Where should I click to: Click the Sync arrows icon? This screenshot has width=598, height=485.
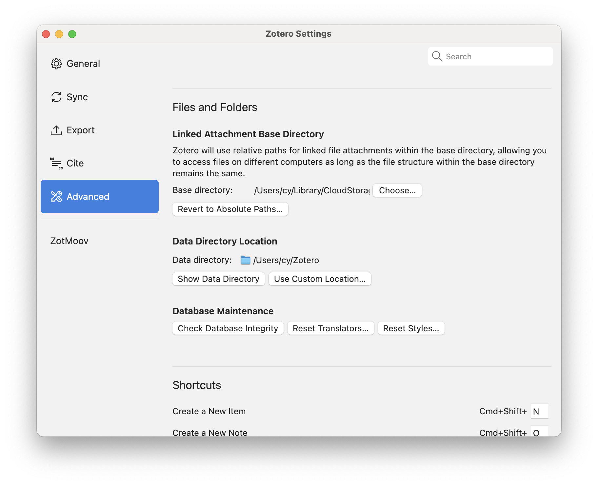point(56,97)
